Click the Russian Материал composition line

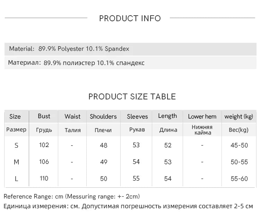(76, 63)
